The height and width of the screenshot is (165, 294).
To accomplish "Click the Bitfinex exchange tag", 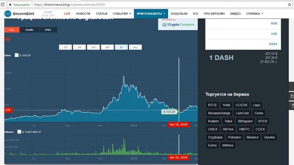I will point(228,145).
